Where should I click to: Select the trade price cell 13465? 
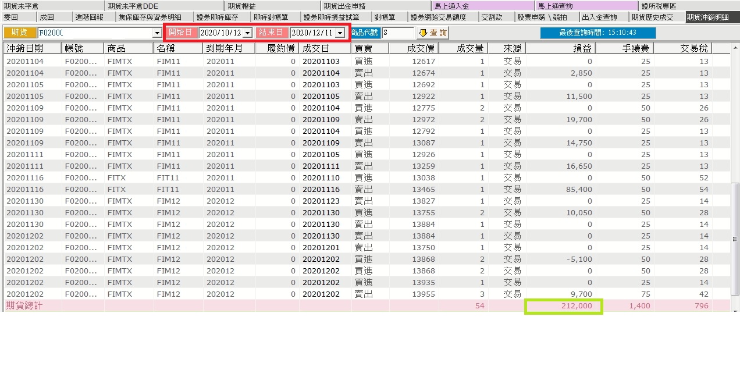coord(423,189)
